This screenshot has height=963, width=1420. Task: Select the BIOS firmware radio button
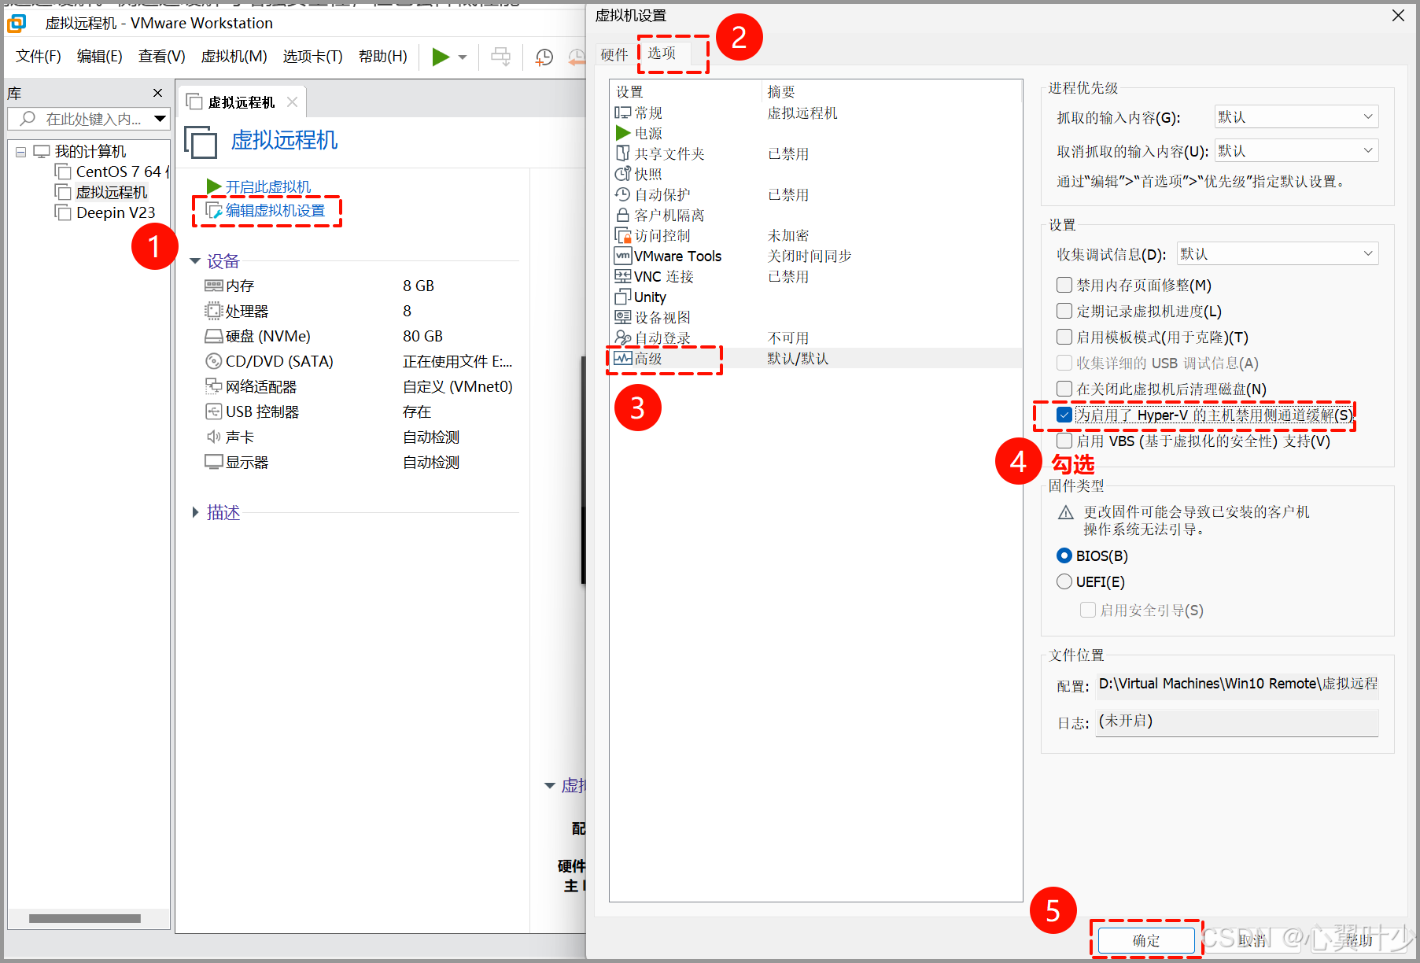tap(1064, 555)
